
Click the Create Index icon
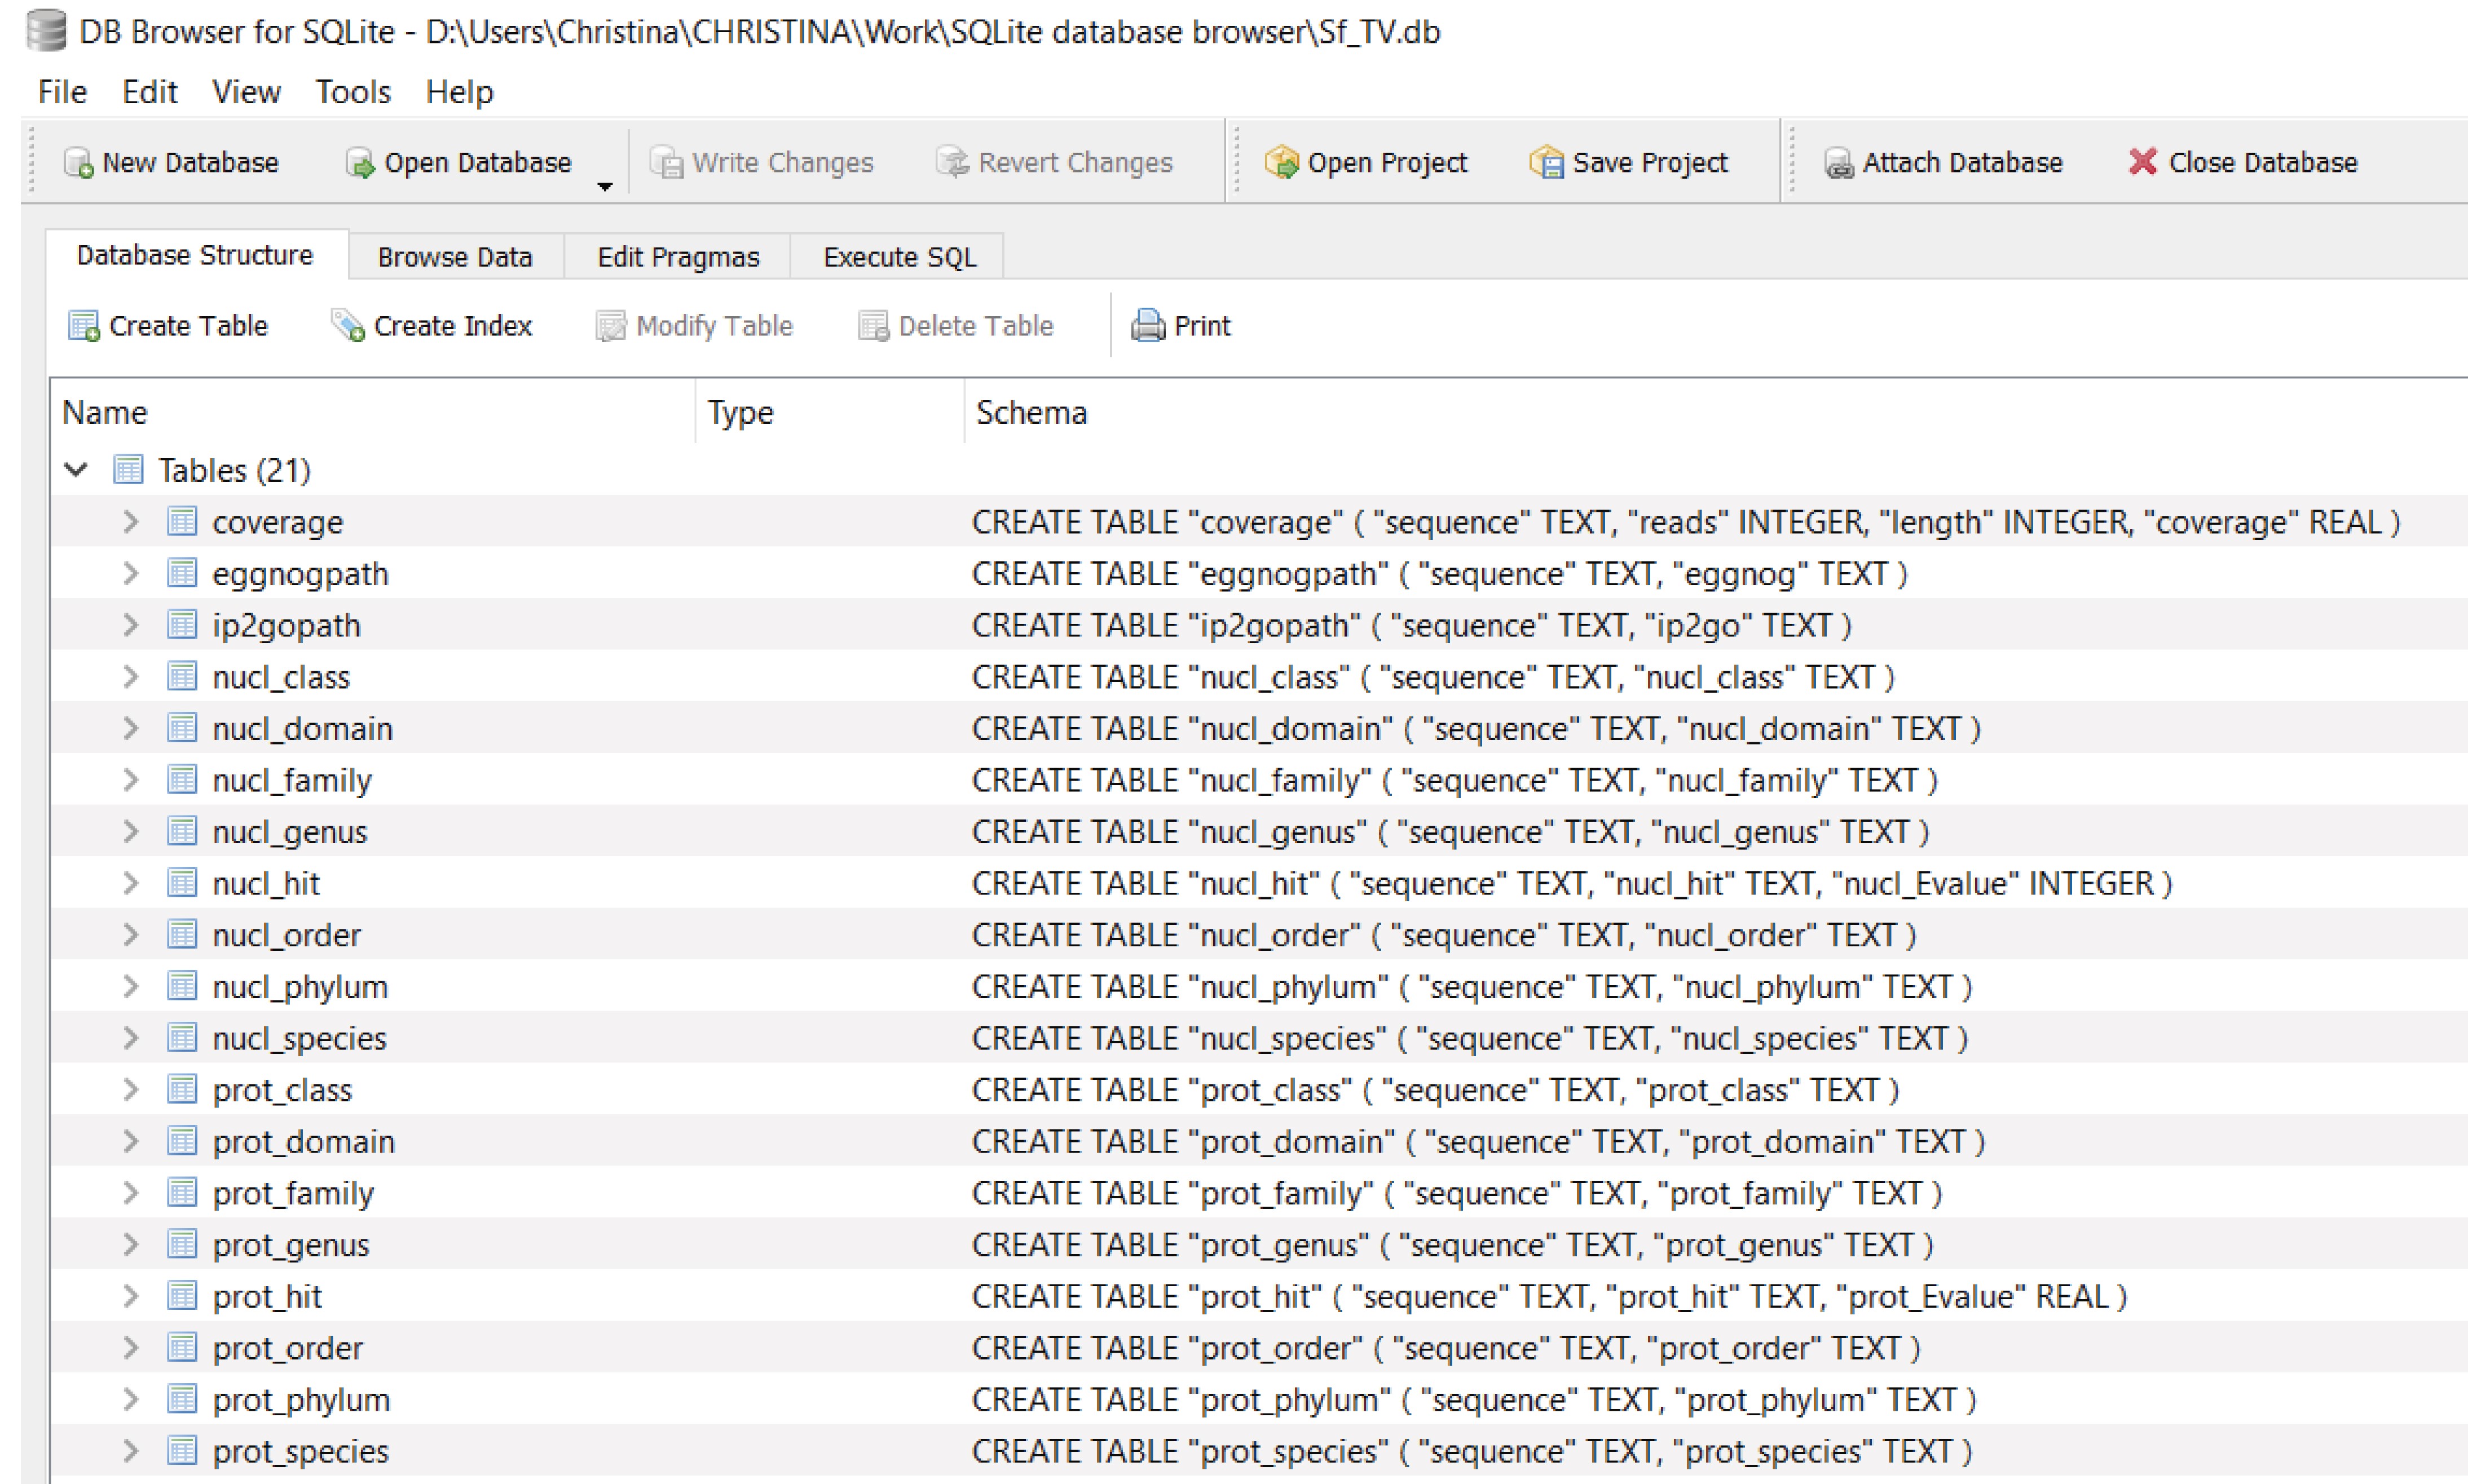coord(347,326)
